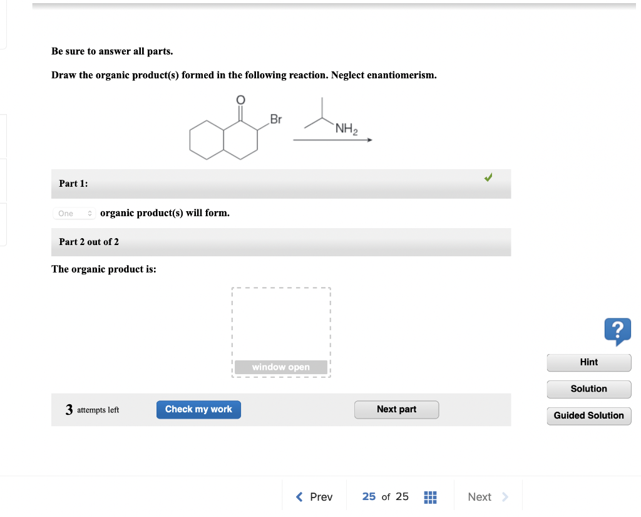Image resolution: width=641 pixels, height=517 pixels.
Task: Click the Next part button
Action: point(396,409)
